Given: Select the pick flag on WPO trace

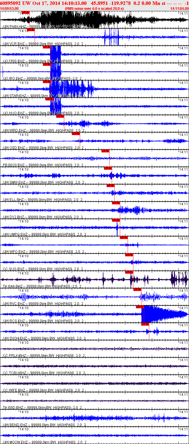Looking at the screenshot, I should tap(124, 238).
